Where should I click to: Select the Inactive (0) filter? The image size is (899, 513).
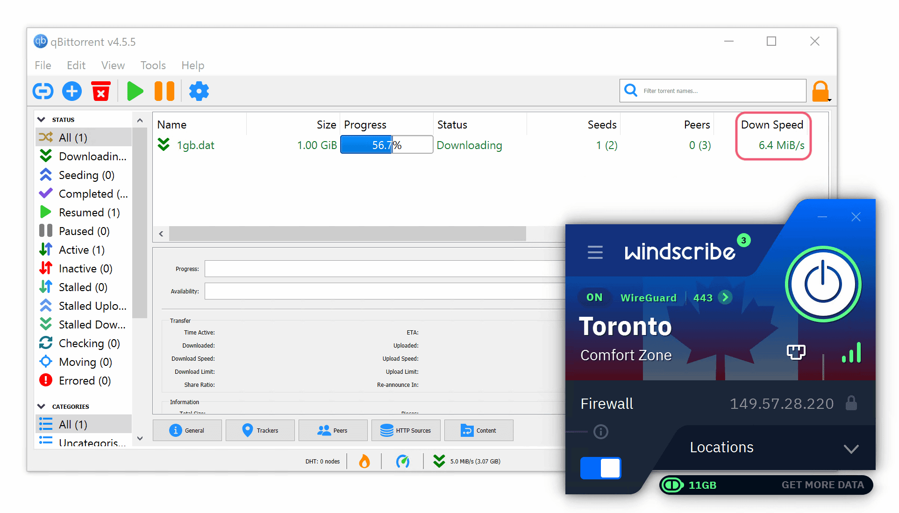[x=84, y=268]
